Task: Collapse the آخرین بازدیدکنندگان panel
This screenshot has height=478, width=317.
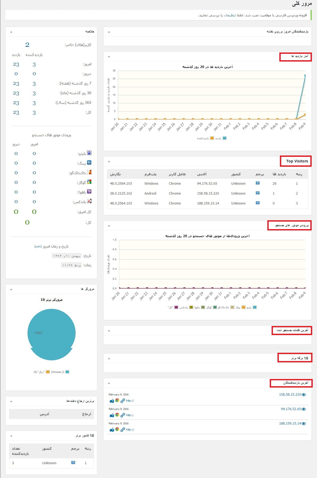Action: [x=109, y=383]
